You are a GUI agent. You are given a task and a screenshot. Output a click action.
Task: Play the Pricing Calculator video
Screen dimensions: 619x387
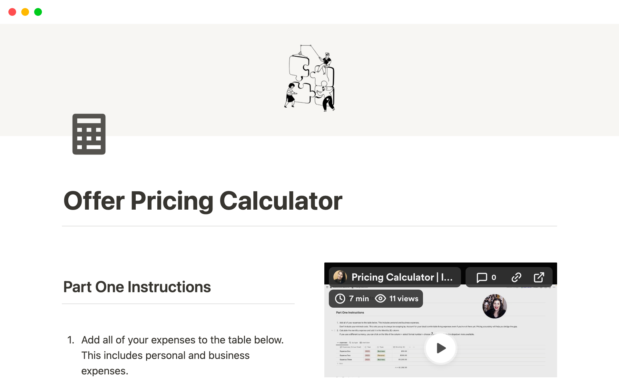click(440, 348)
